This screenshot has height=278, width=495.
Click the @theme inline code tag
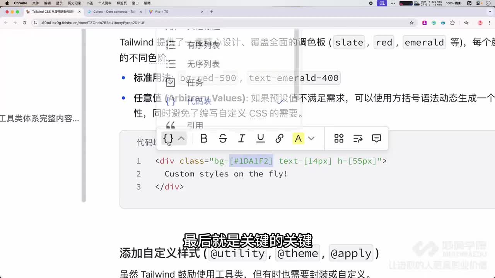[298, 253]
